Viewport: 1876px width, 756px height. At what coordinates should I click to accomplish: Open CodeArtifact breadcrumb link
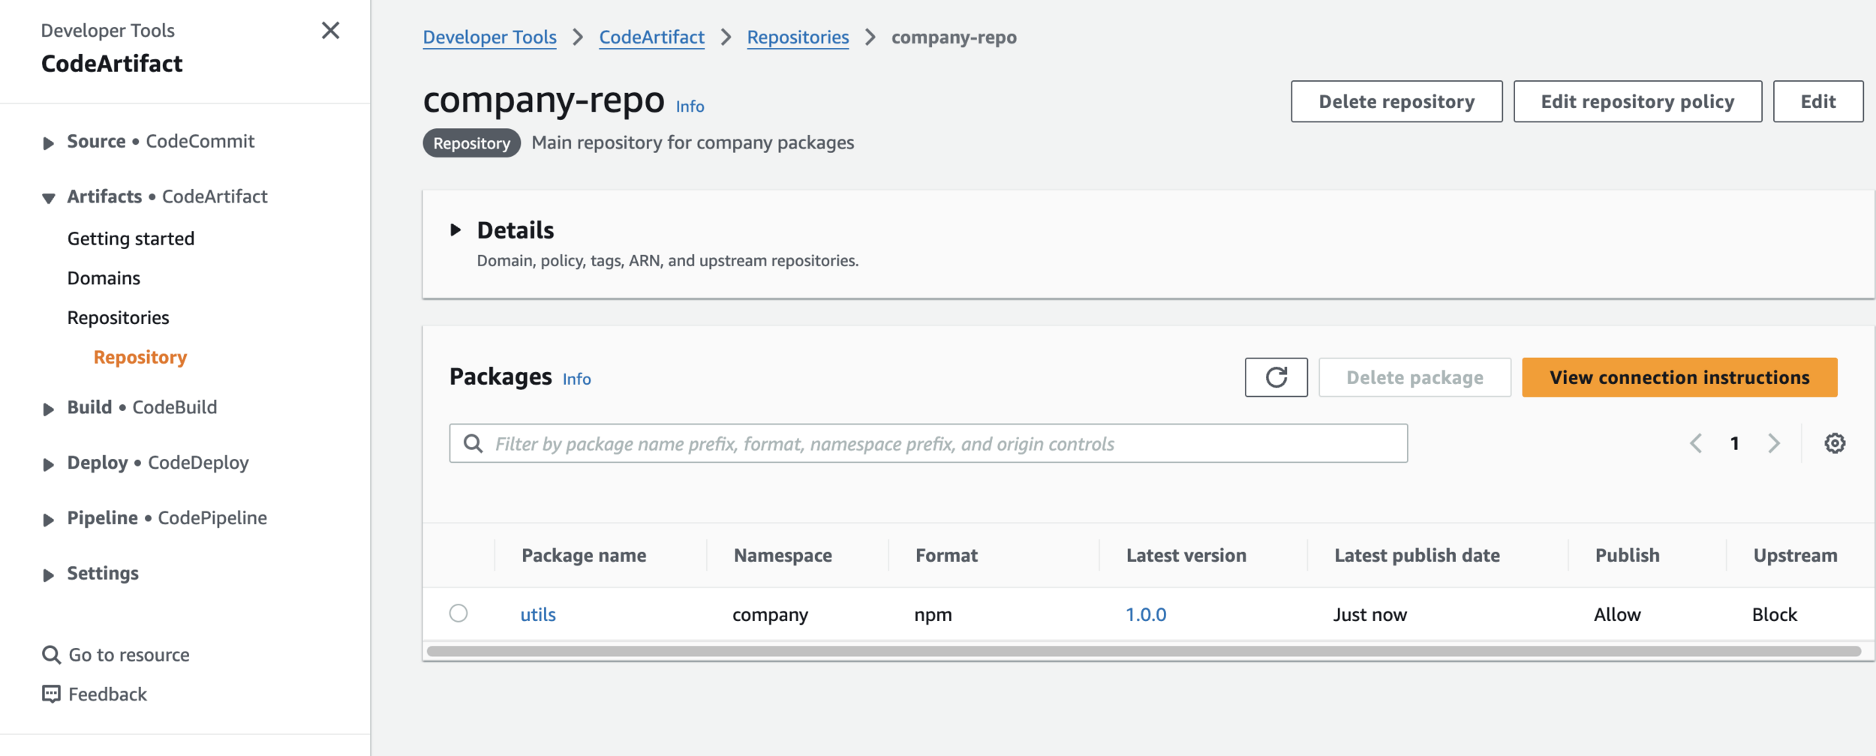click(x=651, y=37)
